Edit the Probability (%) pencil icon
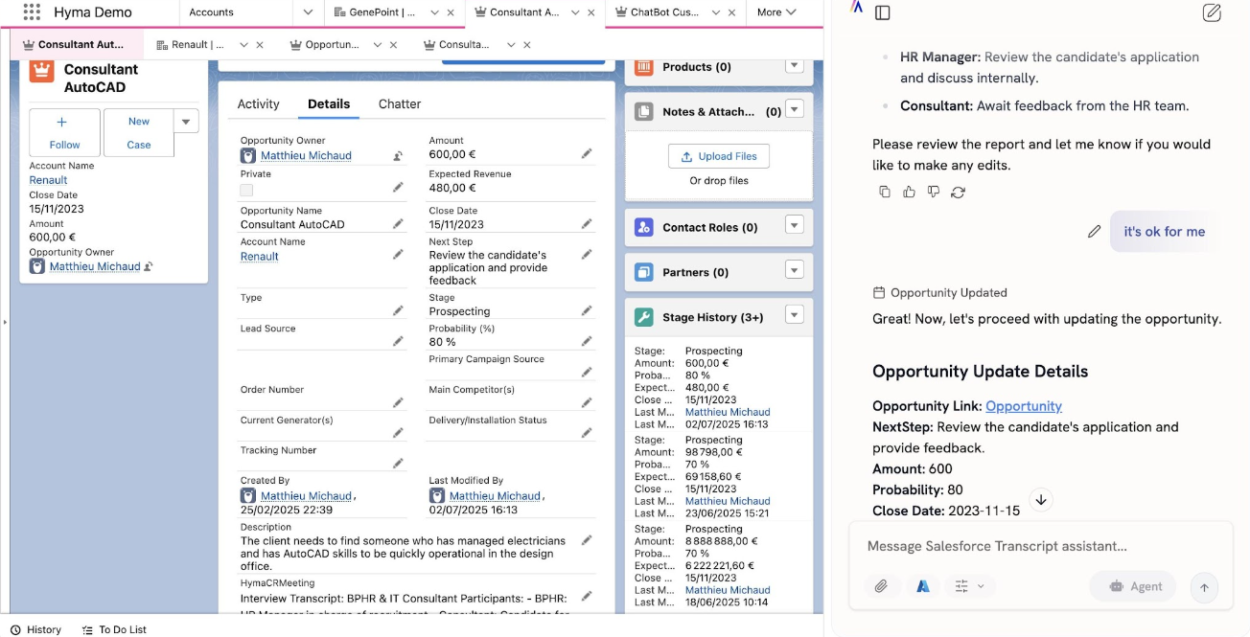Screen dimensions: 1250x637 [x=587, y=341]
